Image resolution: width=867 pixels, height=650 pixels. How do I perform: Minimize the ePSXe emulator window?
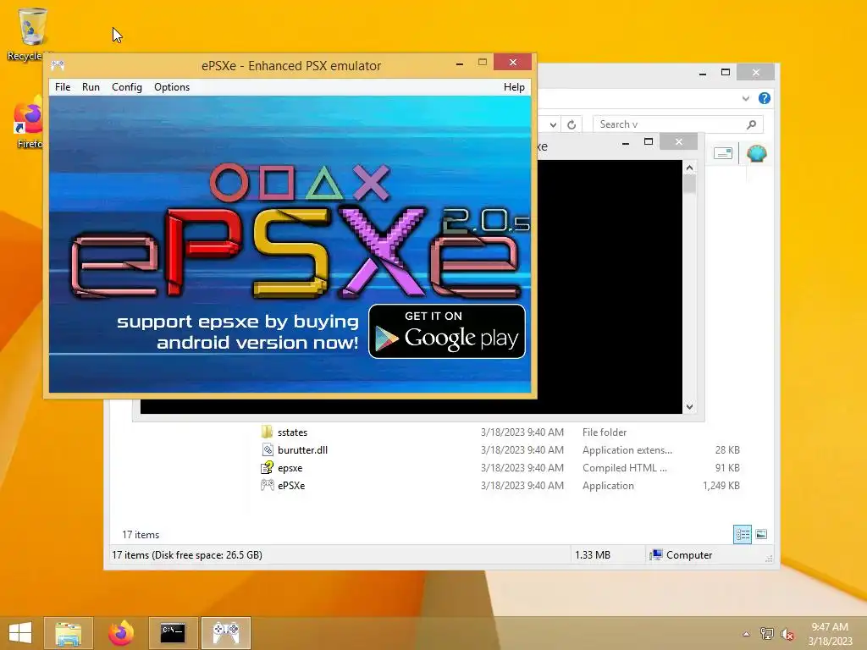pos(459,64)
